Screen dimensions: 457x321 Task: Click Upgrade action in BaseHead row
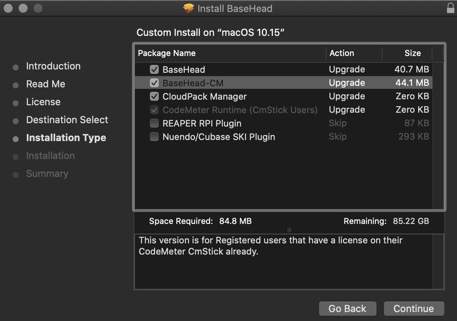[x=347, y=69]
